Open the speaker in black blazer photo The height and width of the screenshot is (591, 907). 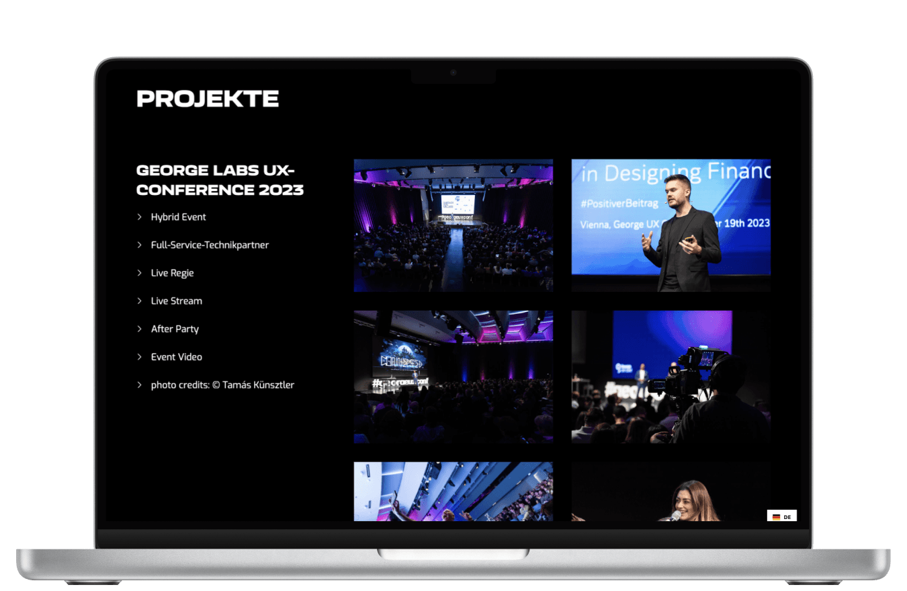pyautogui.click(x=671, y=225)
